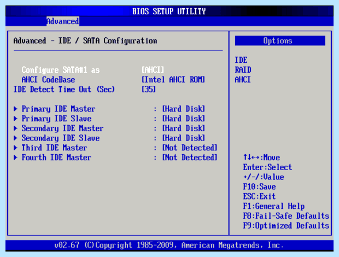Viewport: 339px width, 257px height.
Task: Choose RAID in the Options list
Action: pyautogui.click(x=243, y=70)
